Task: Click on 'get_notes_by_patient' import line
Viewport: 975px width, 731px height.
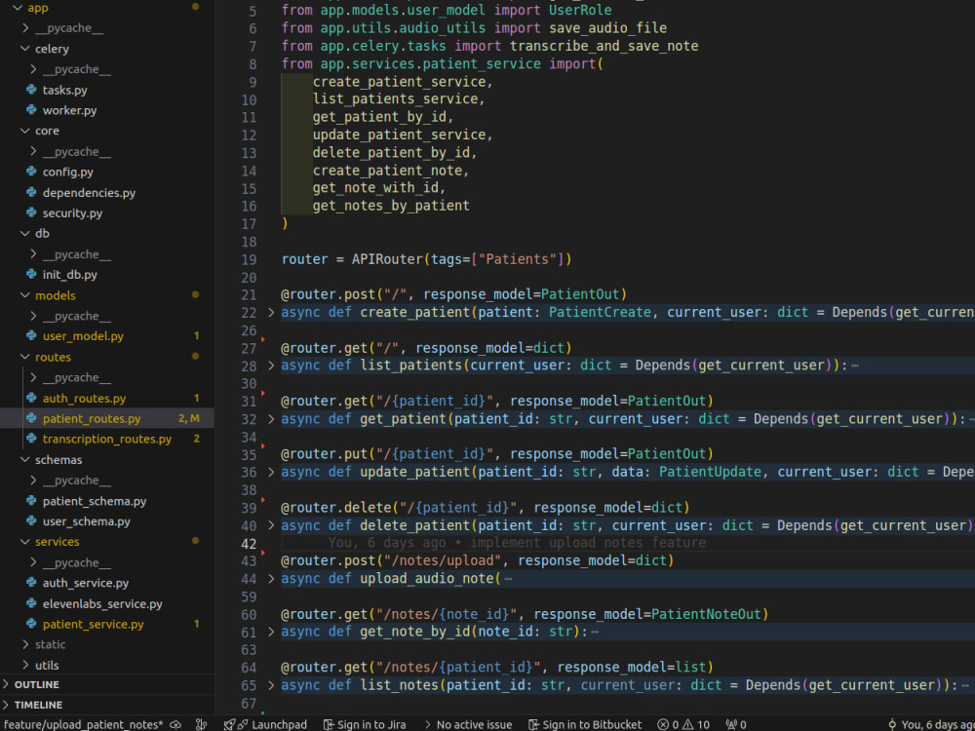Action: click(391, 206)
